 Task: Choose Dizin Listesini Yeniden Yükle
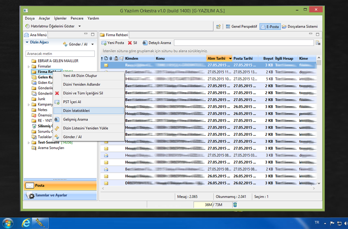point(89,128)
